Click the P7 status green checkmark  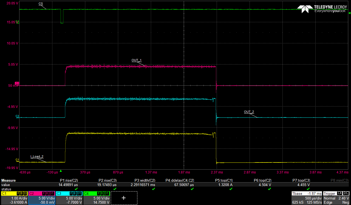tap(308, 189)
